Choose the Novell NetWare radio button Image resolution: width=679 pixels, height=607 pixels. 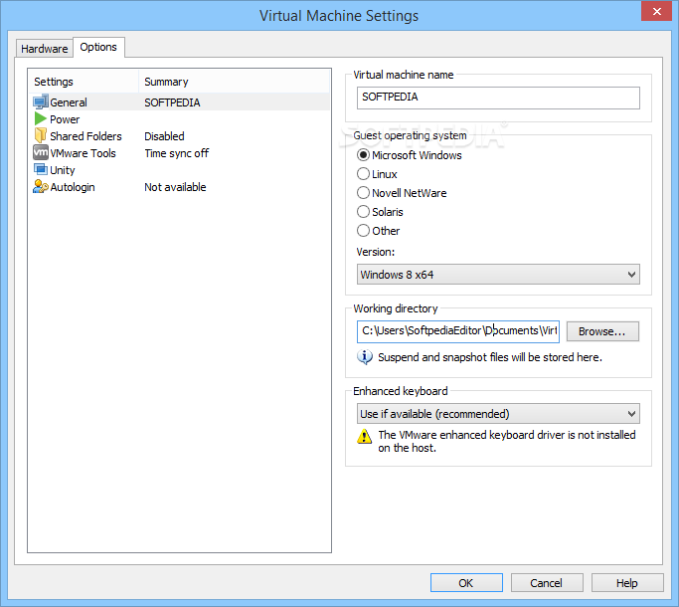363,192
